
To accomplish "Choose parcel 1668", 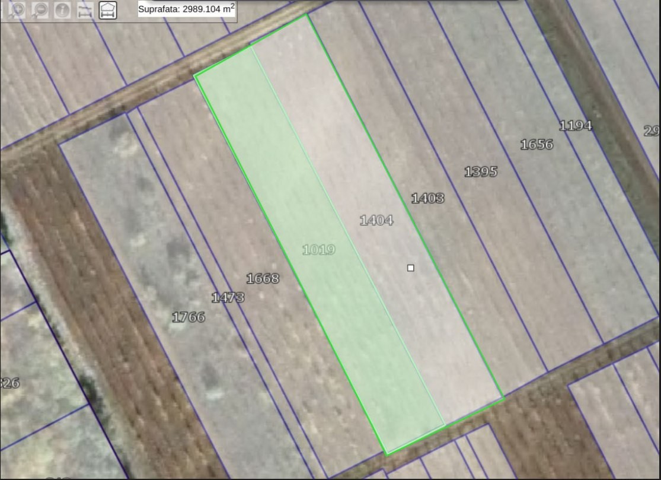I will (x=263, y=278).
